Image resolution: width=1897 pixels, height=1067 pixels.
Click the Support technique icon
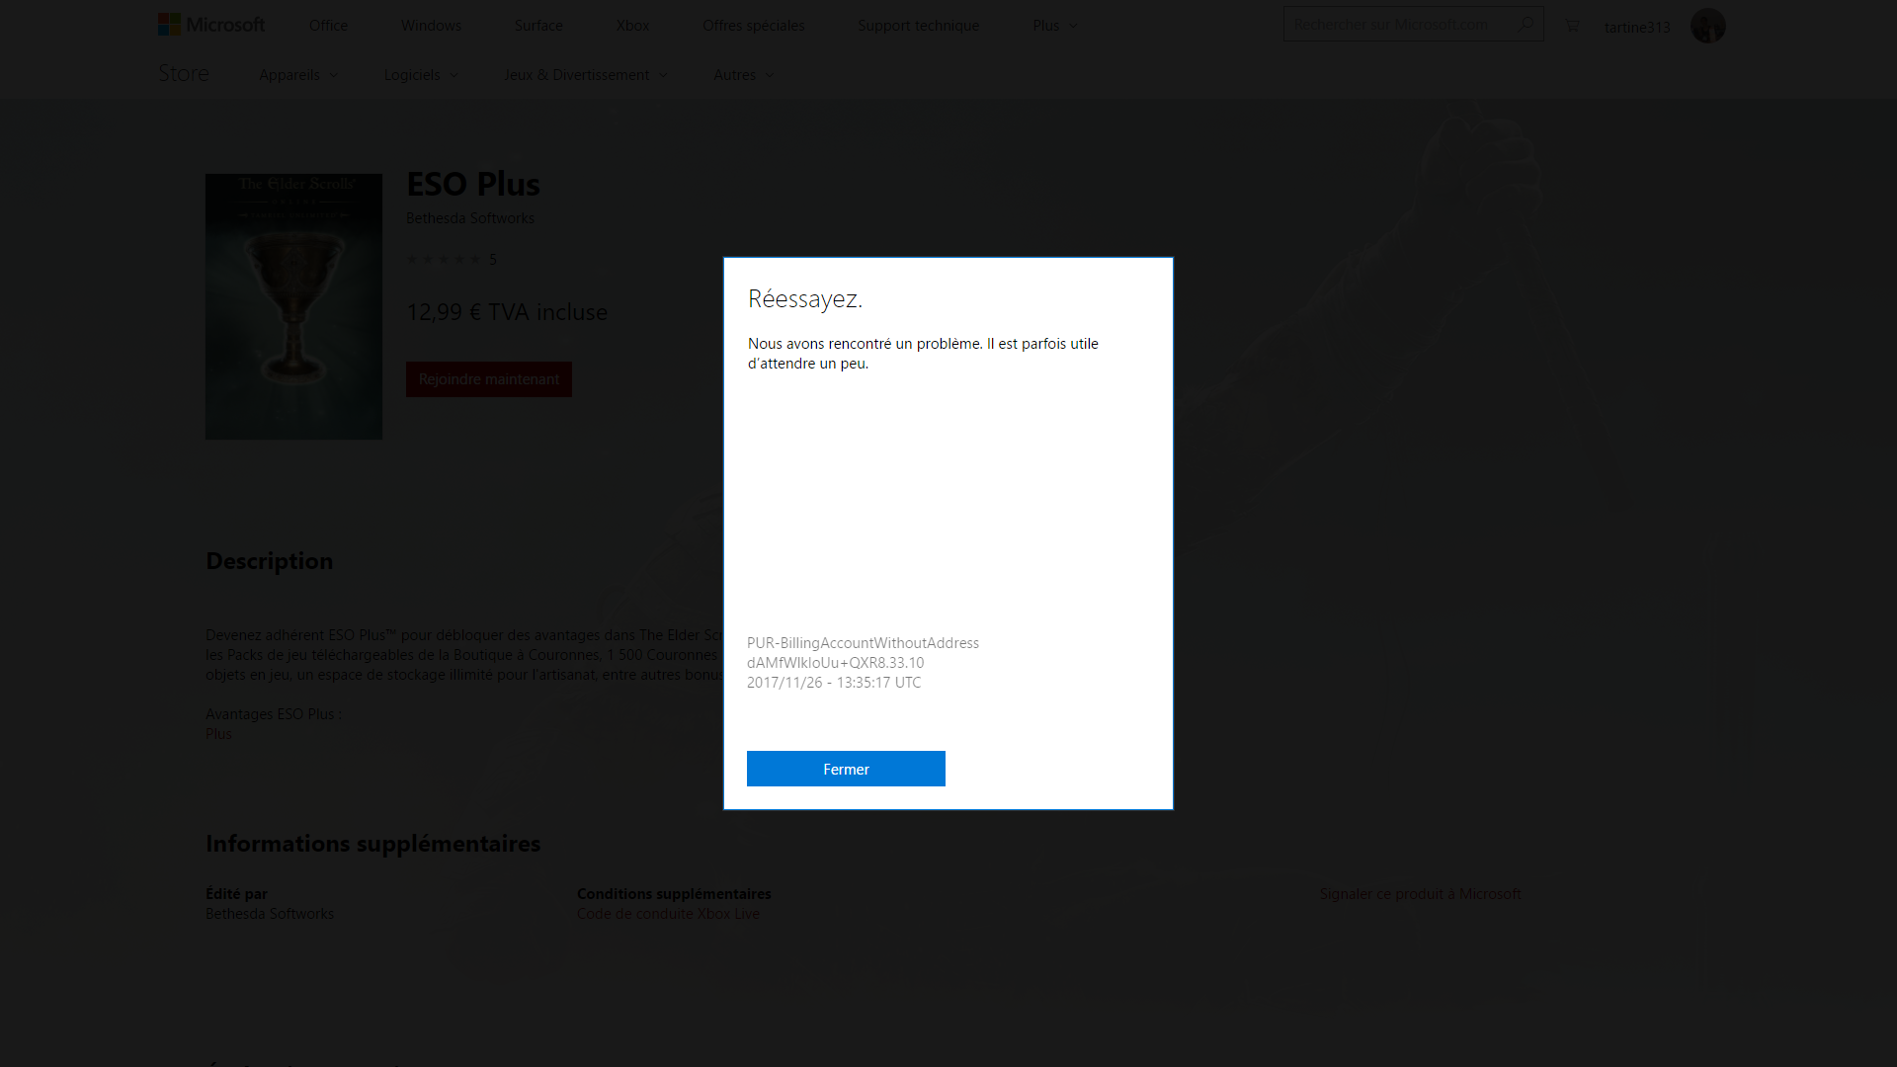tap(919, 25)
